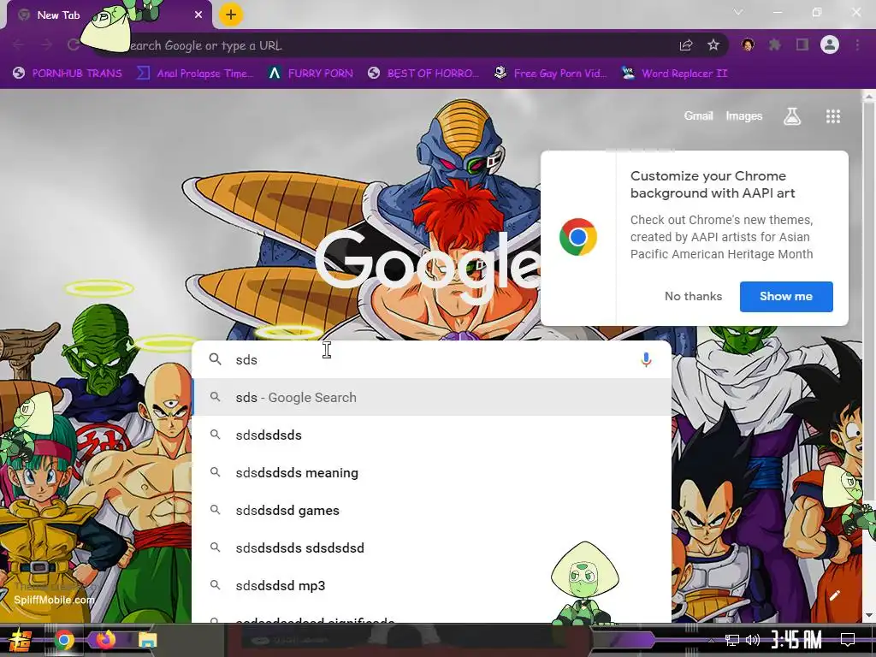This screenshot has height=657, width=876.
Task: Open a new tab with the plus button
Action: tap(231, 15)
